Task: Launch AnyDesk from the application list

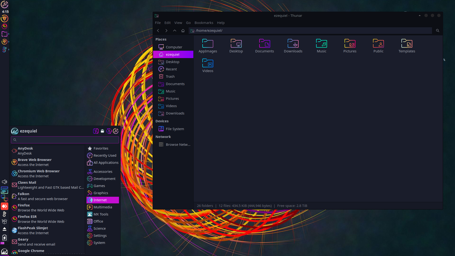Action: pos(48,151)
